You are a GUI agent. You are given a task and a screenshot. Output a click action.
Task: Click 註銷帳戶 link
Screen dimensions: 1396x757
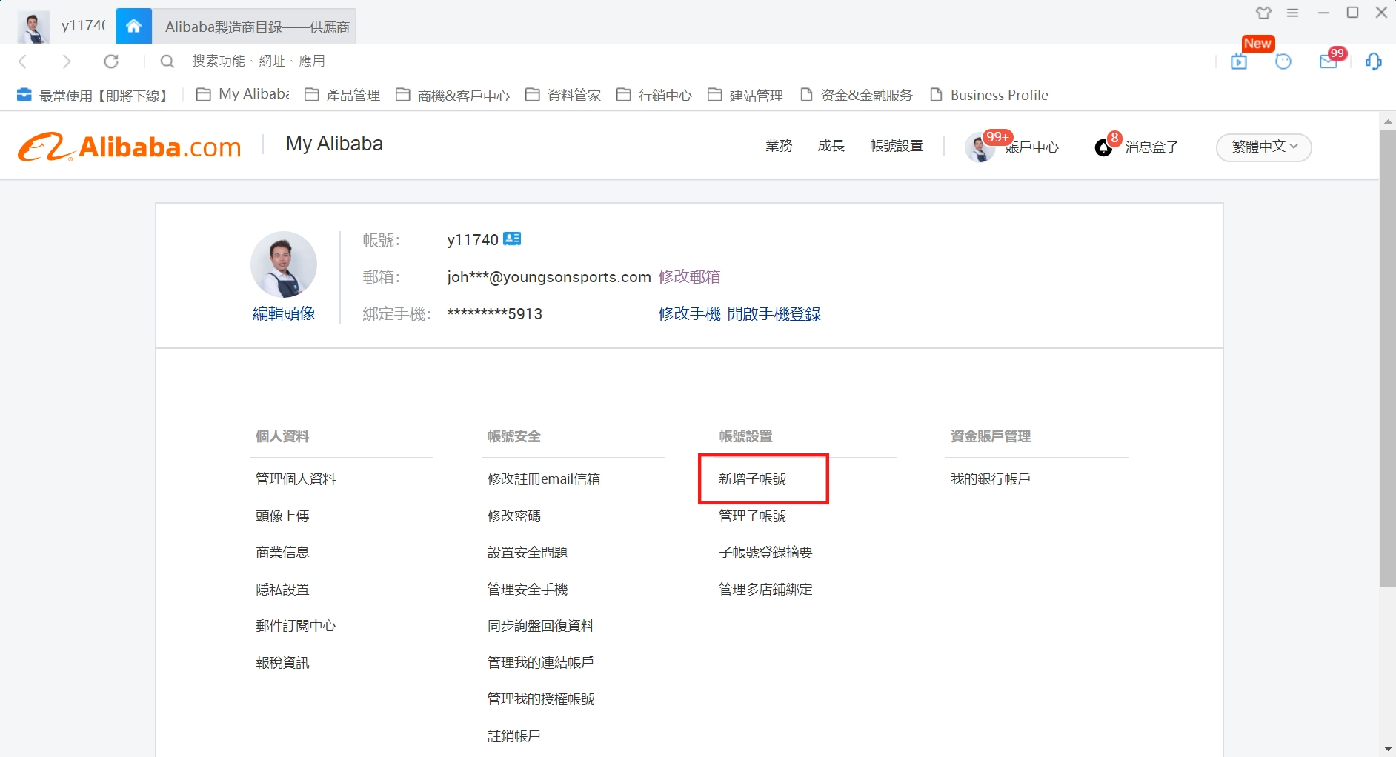click(514, 736)
